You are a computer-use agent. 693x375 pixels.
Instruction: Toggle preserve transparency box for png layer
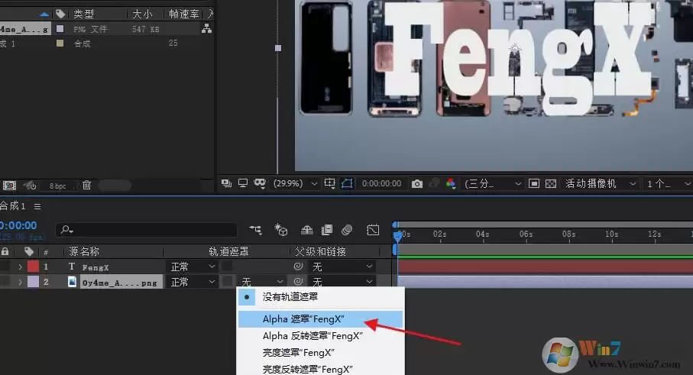tap(228, 281)
